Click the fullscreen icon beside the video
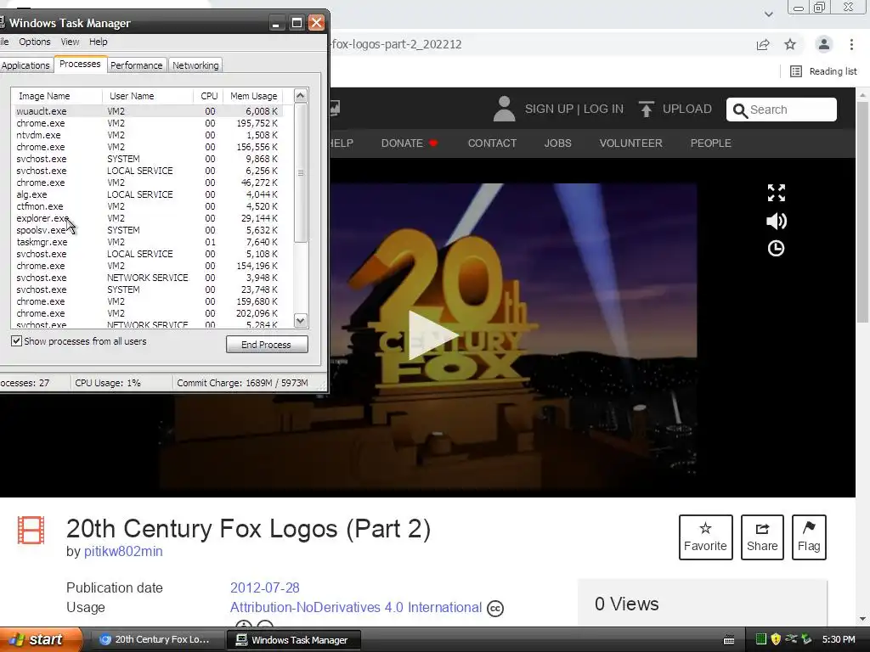Viewport: 870px width, 652px height. tap(777, 193)
